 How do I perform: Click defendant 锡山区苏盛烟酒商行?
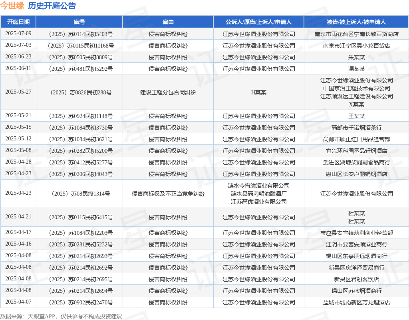point(357,291)
